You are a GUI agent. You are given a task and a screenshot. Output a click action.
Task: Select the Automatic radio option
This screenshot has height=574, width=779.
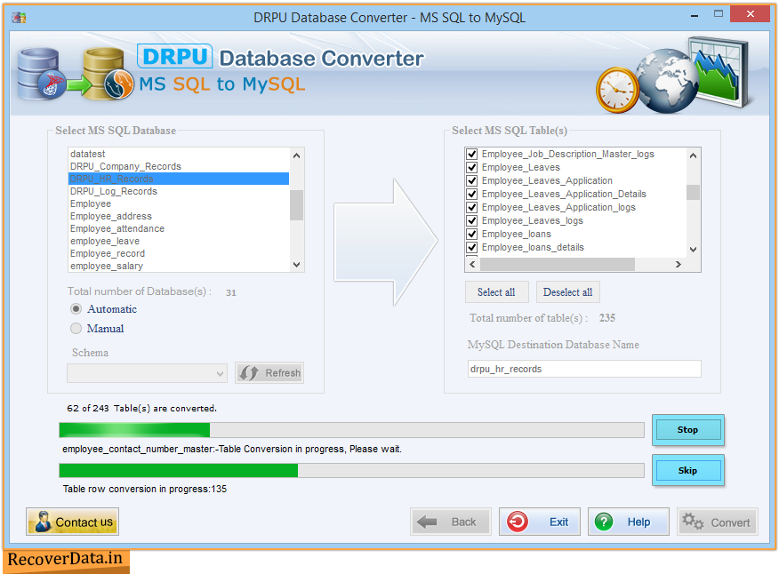76,309
